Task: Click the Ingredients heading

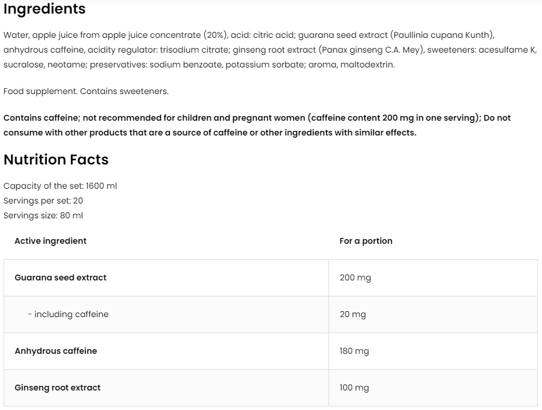Action: click(x=44, y=9)
